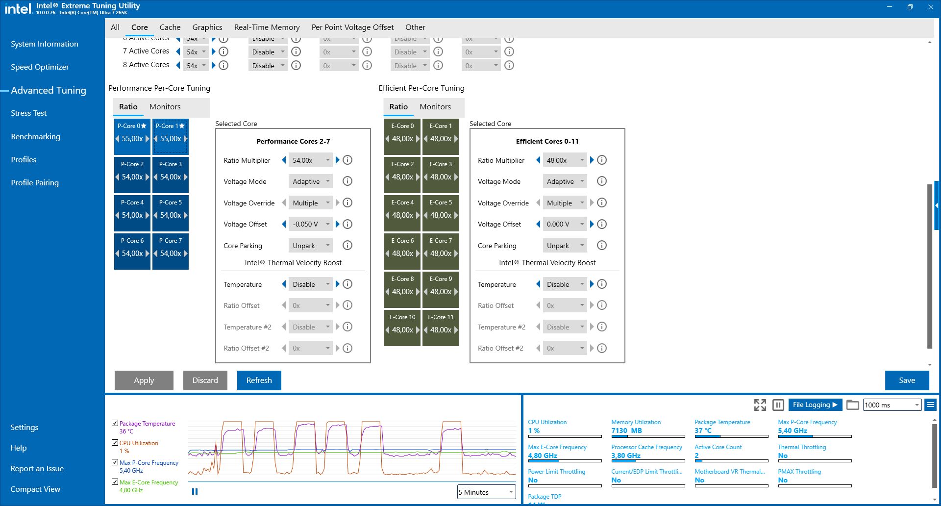Start File Logging
The image size is (941, 506).
815,405
